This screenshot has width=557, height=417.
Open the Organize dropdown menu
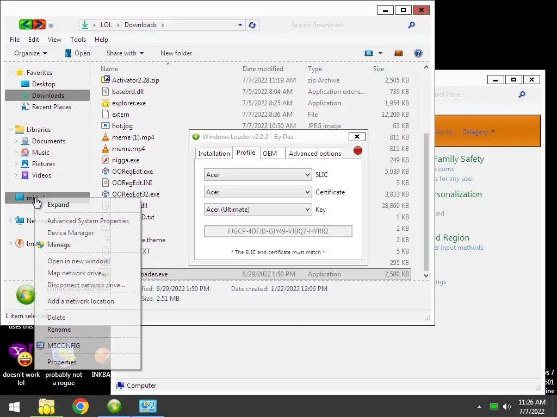pos(30,53)
